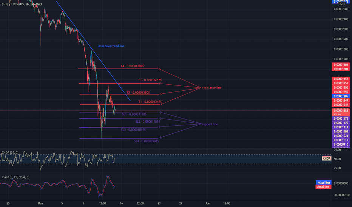This screenshot has width=352, height=207.
Task: Click the 'May' date on time axis
Action: coord(40,203)
